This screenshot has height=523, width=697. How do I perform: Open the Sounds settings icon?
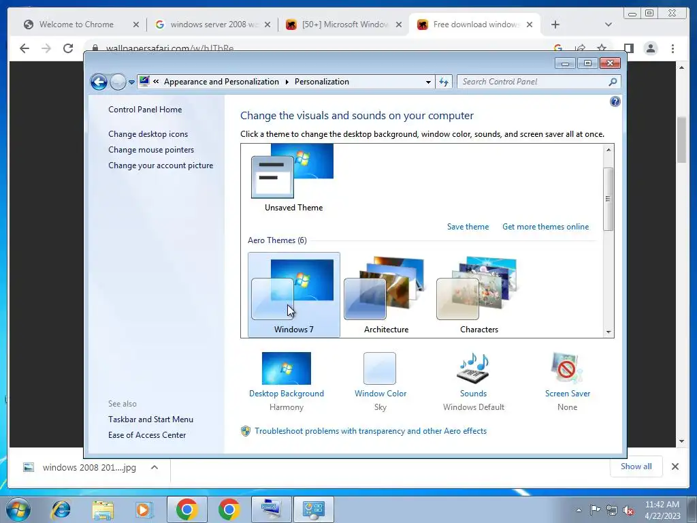(473, 368)
